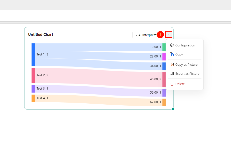Click the "12.00 ,1" value label

click(156, 47)
